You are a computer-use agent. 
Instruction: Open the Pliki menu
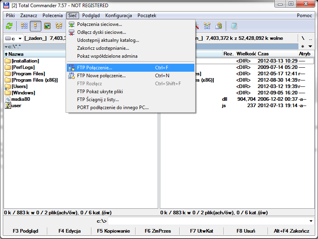pos(10,16)
